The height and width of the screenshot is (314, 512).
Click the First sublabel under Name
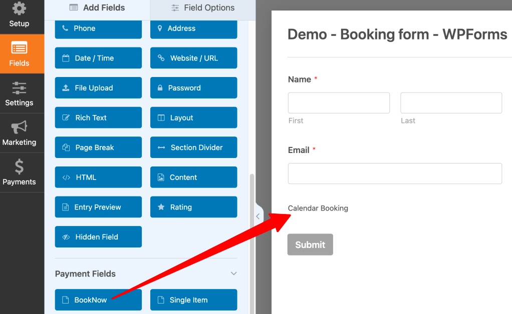pyautogui.click(x=296, y=121)
